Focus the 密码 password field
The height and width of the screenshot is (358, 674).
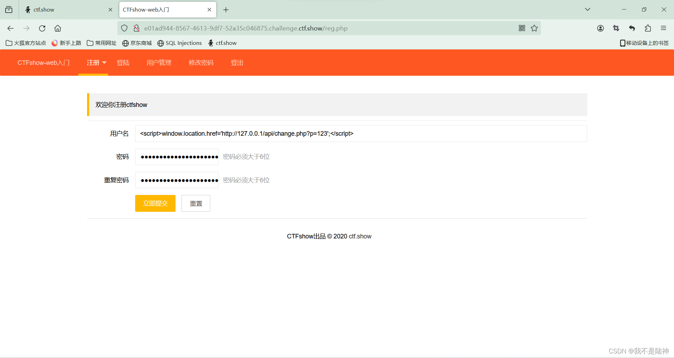tap(177, 157)
